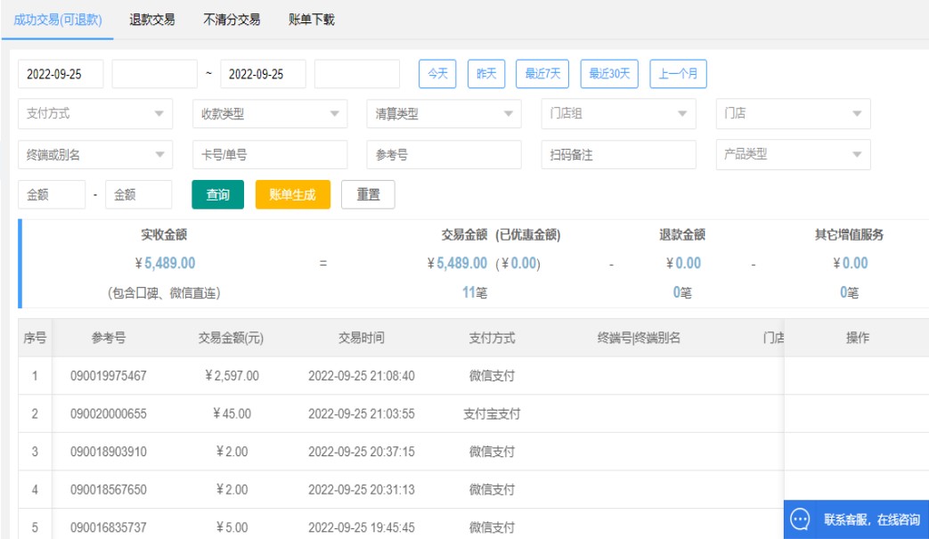Choose the 上一个月 date range button
This screenshot has height=539, width=929.
[x=678, y=74]
